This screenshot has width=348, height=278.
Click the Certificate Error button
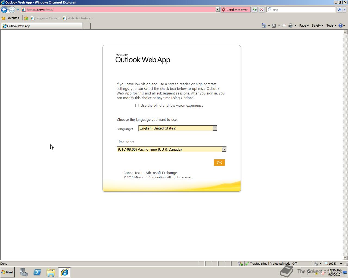(235, 10)
